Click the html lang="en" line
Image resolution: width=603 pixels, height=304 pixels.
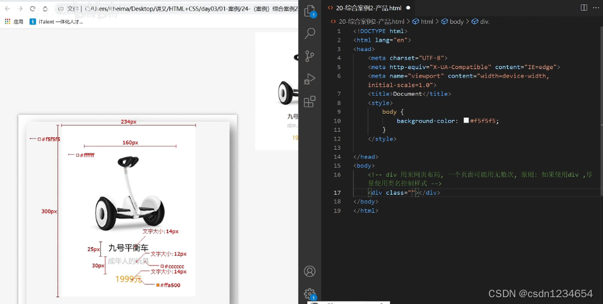(382, 40)
